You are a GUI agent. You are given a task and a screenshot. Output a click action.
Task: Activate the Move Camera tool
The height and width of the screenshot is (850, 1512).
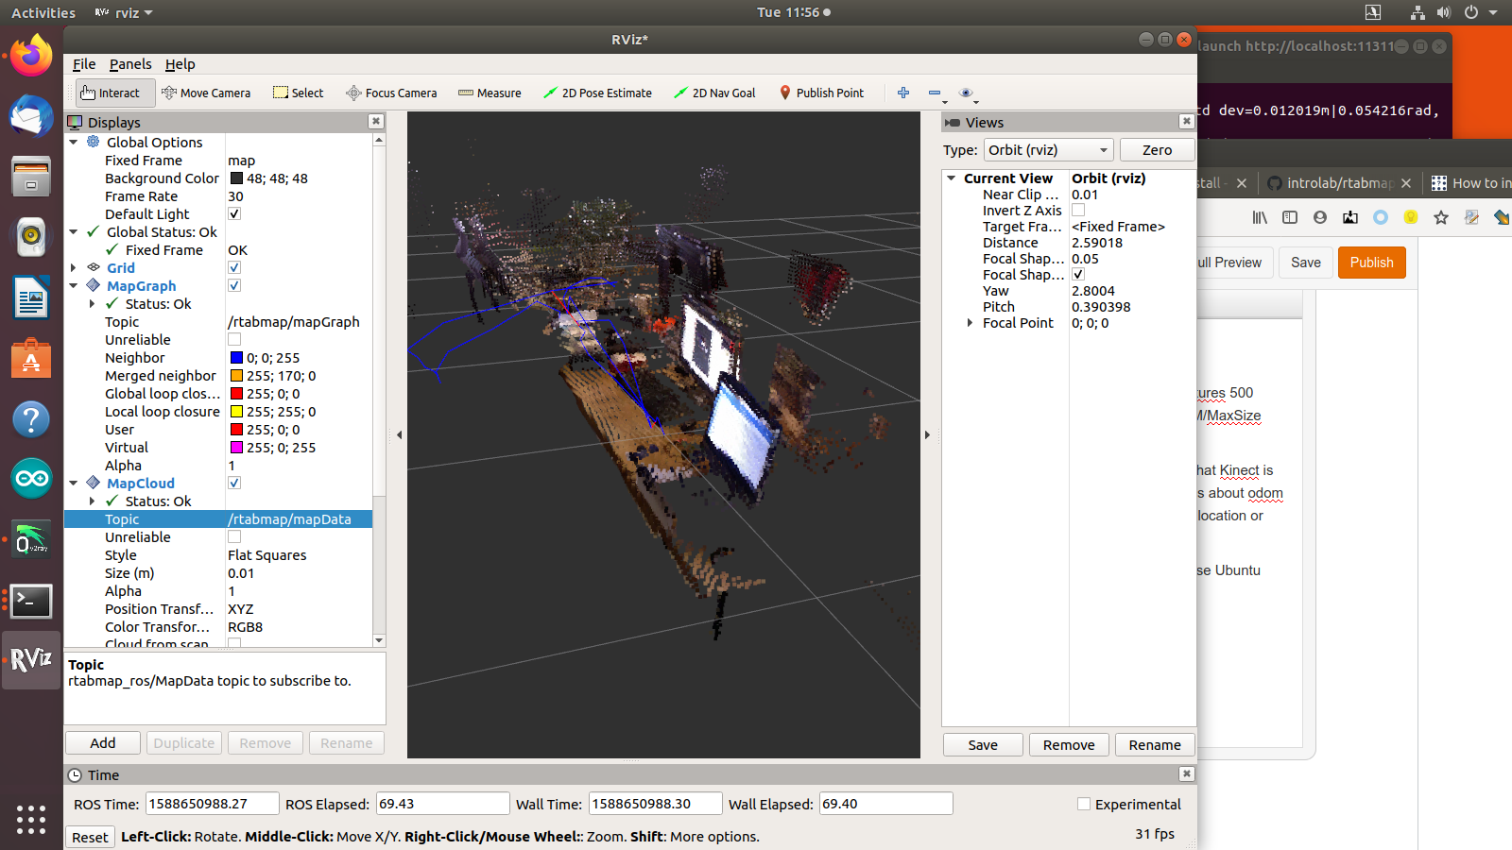pos(206,93)
